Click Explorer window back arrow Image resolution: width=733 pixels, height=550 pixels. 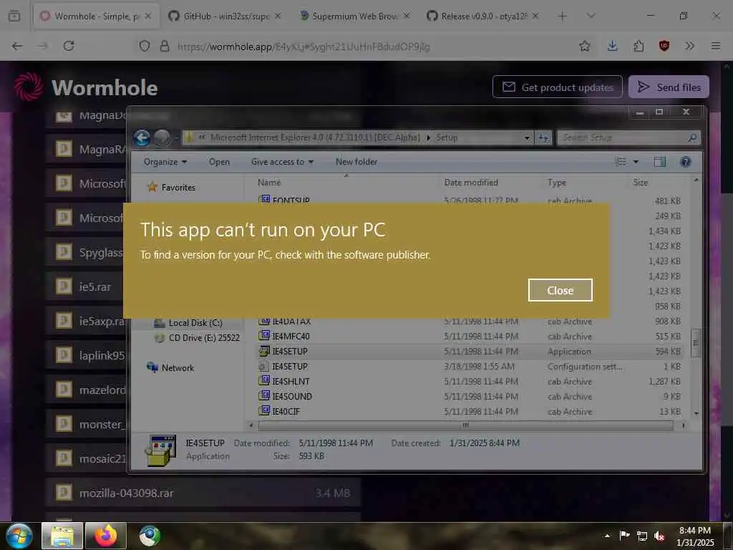142,137
